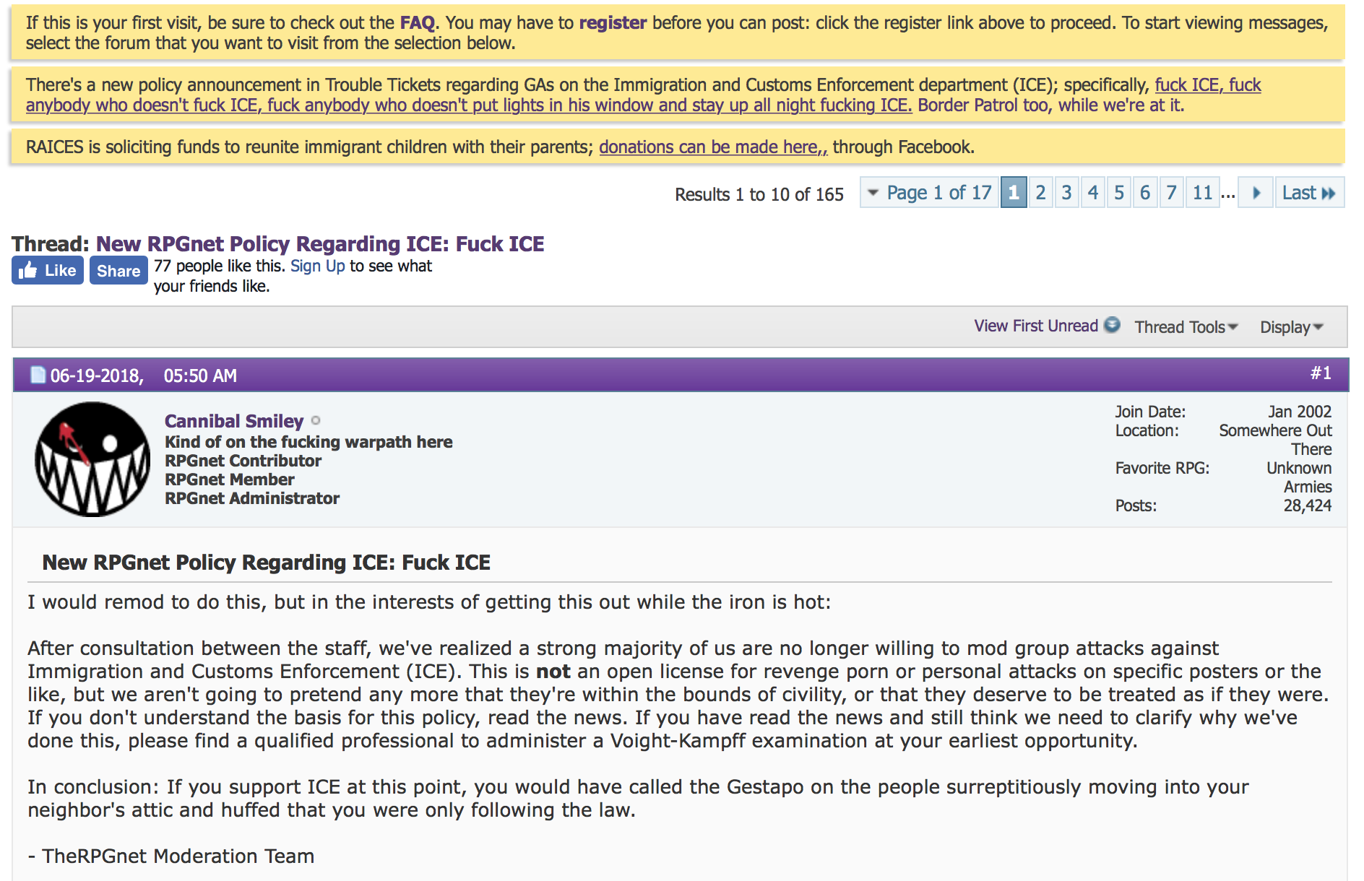Screen dimensions: 1364x881
Task: Expand the Display menu
Action: 1292,327
